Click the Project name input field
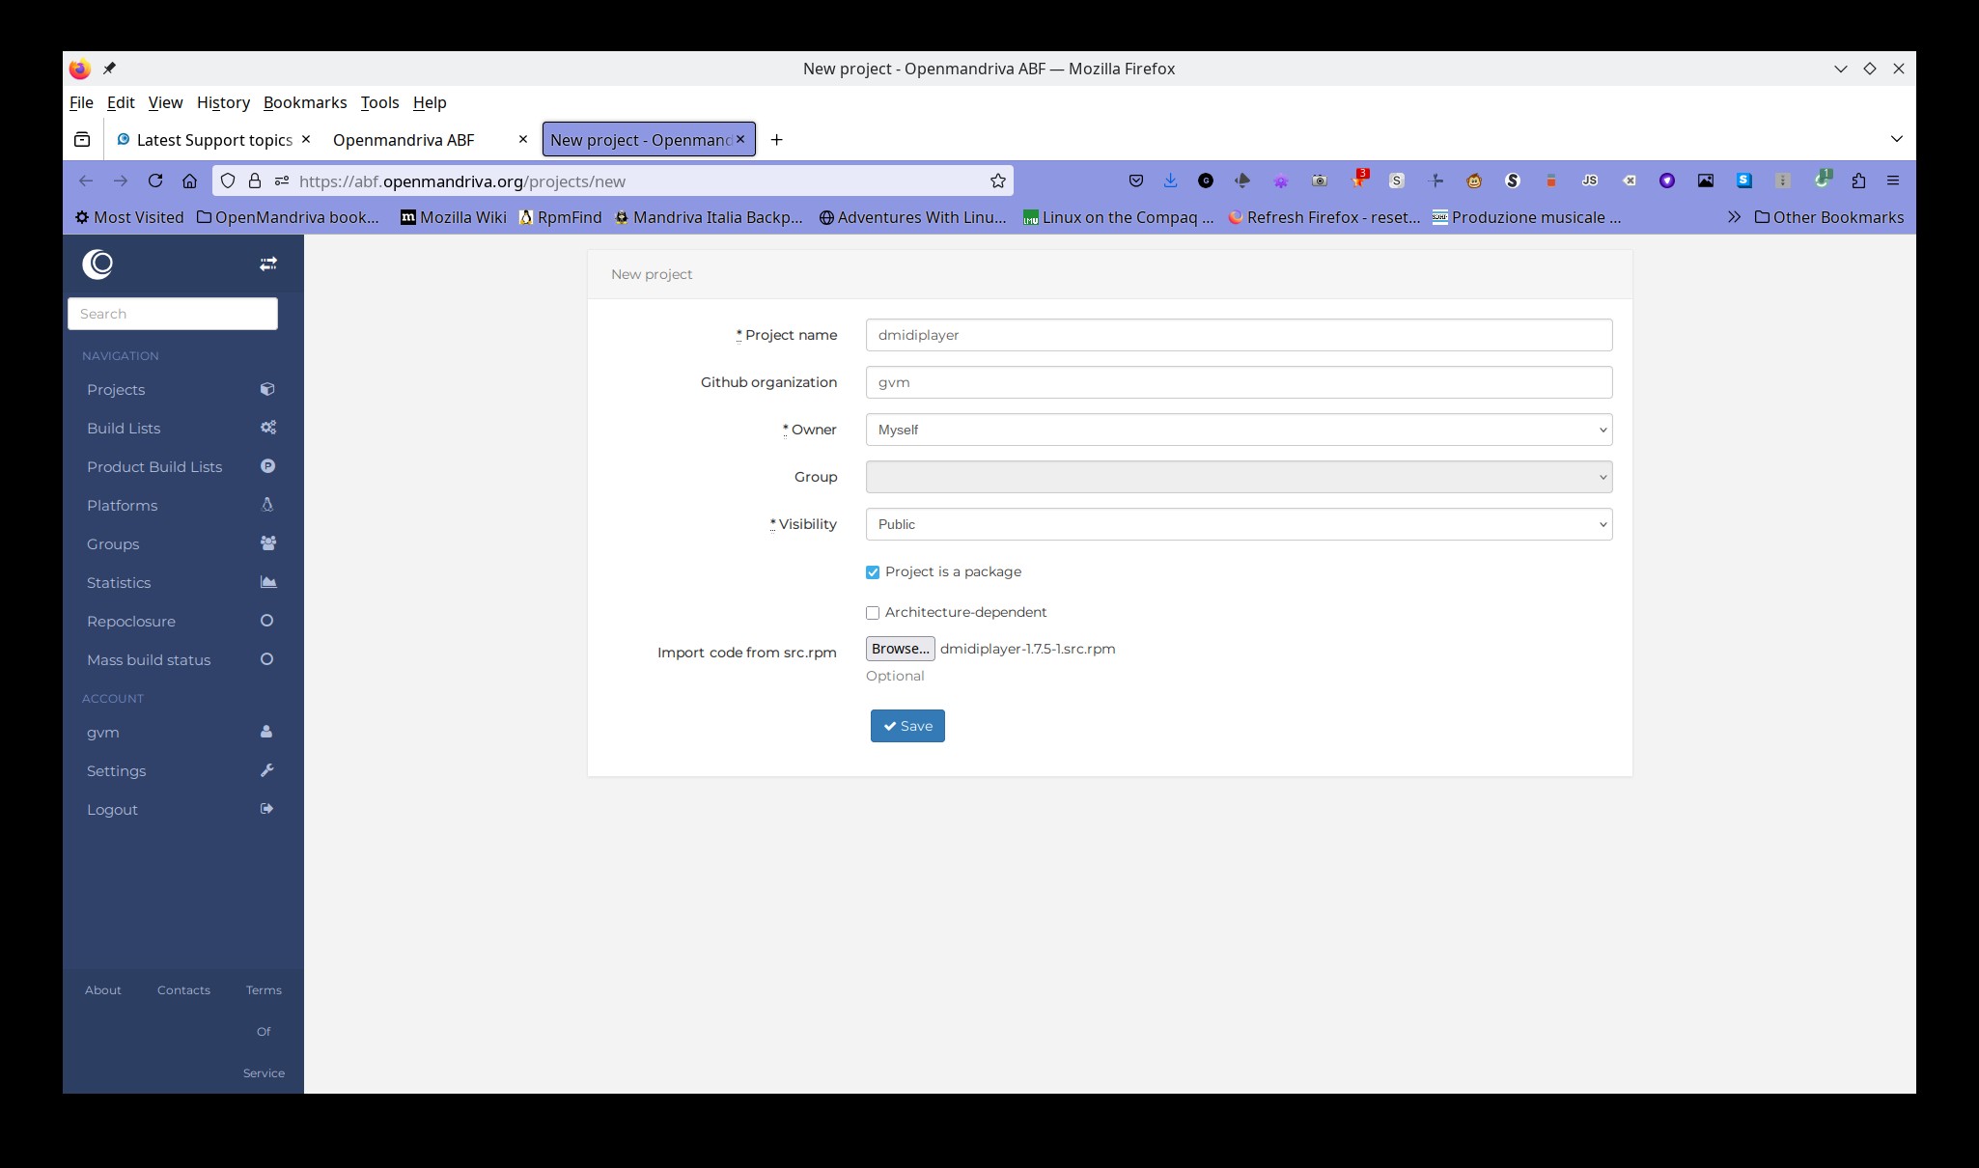Viewport: 1979px width, 1168px height. coord(1239,335)
